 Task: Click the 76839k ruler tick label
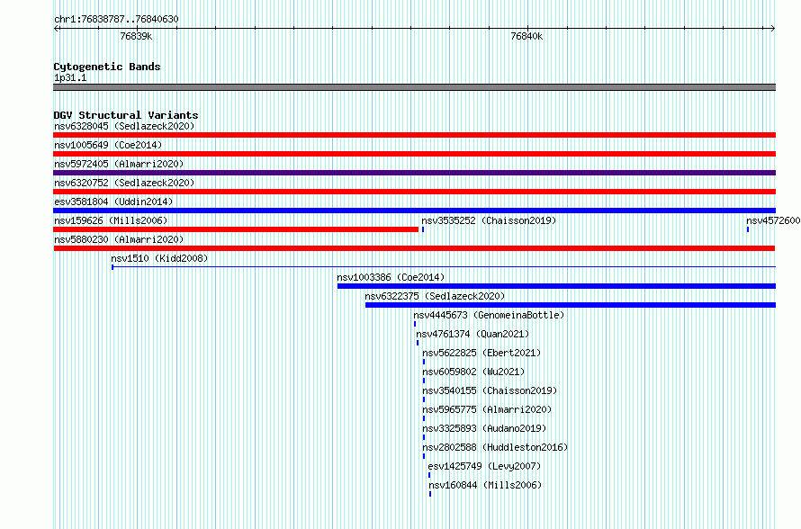[x=136, y=36]
